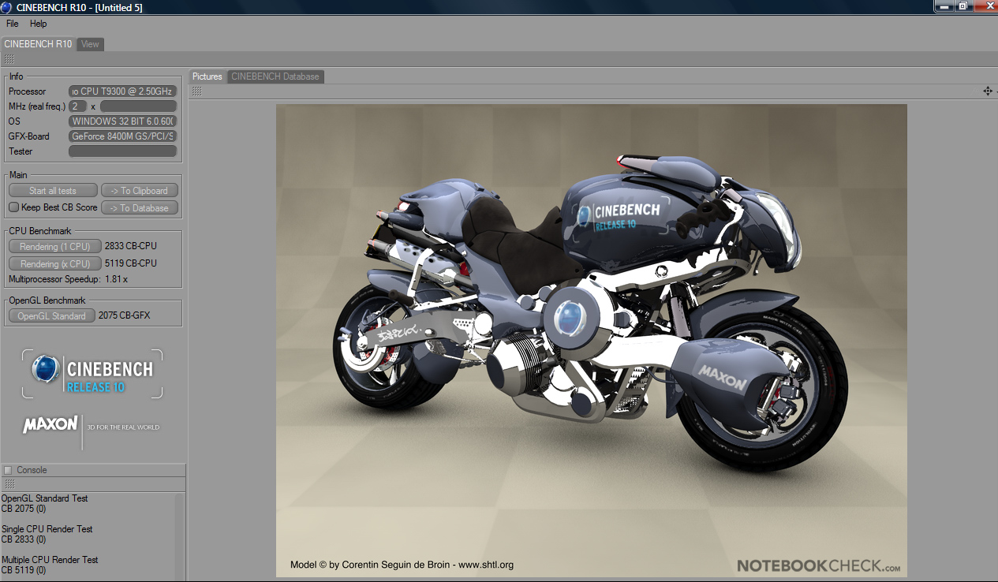Click the empty multiplier field after the x
Screen dimensions: 998x582
click(x=138, y=106)
